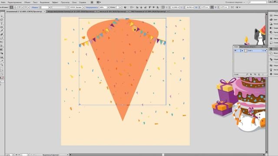Click target circle of Слой 1 layer
The height and width of the screenshot is (156, 278).
[263, 51]
